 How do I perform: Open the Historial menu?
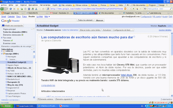coord(23,5)
